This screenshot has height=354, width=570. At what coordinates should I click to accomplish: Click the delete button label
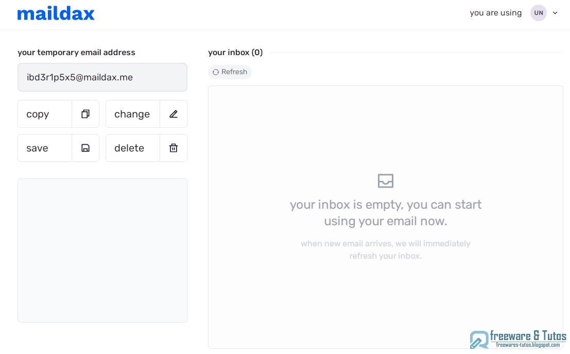click(x=129, y=148)
